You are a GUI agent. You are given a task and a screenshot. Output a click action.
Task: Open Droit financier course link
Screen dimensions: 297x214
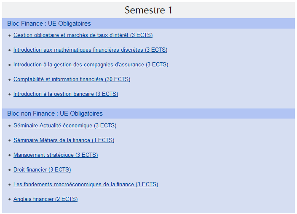(42, 170)
